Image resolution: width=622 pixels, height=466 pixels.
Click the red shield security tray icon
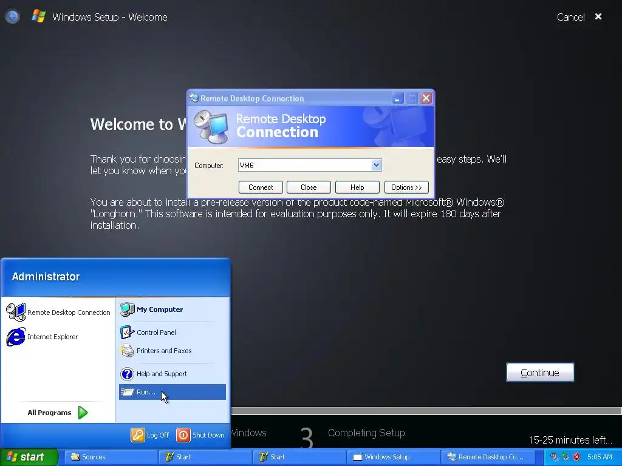point(577,457)
